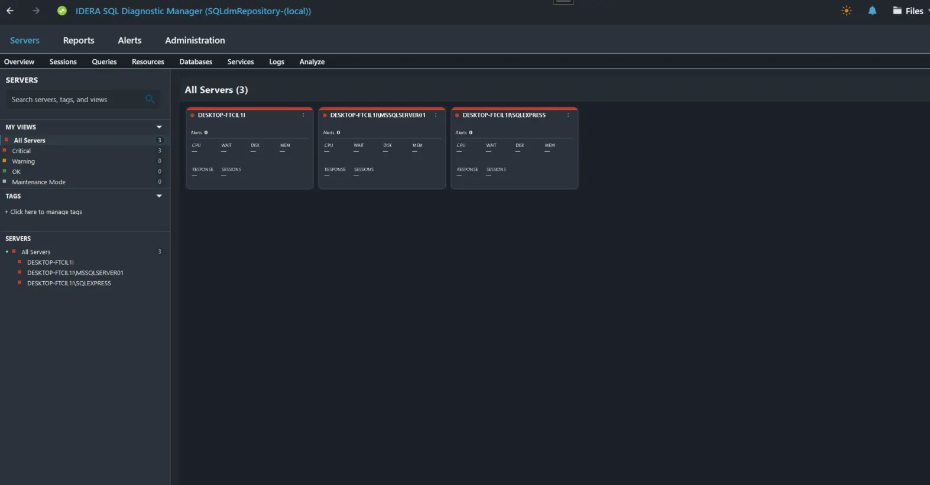Screen dimensions: 930x485
Task: Select the Analyze sub-tab
Action: (x=312, y=61)
